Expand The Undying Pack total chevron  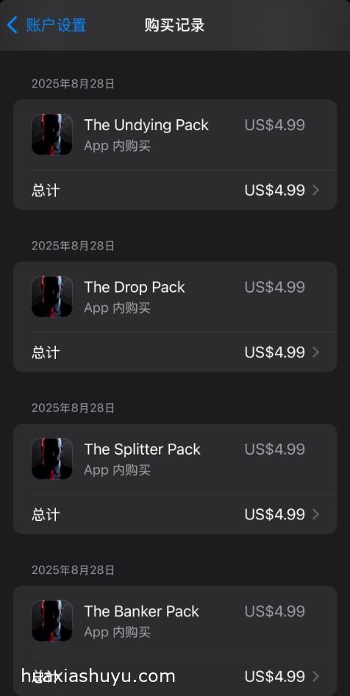click(316, 191)
